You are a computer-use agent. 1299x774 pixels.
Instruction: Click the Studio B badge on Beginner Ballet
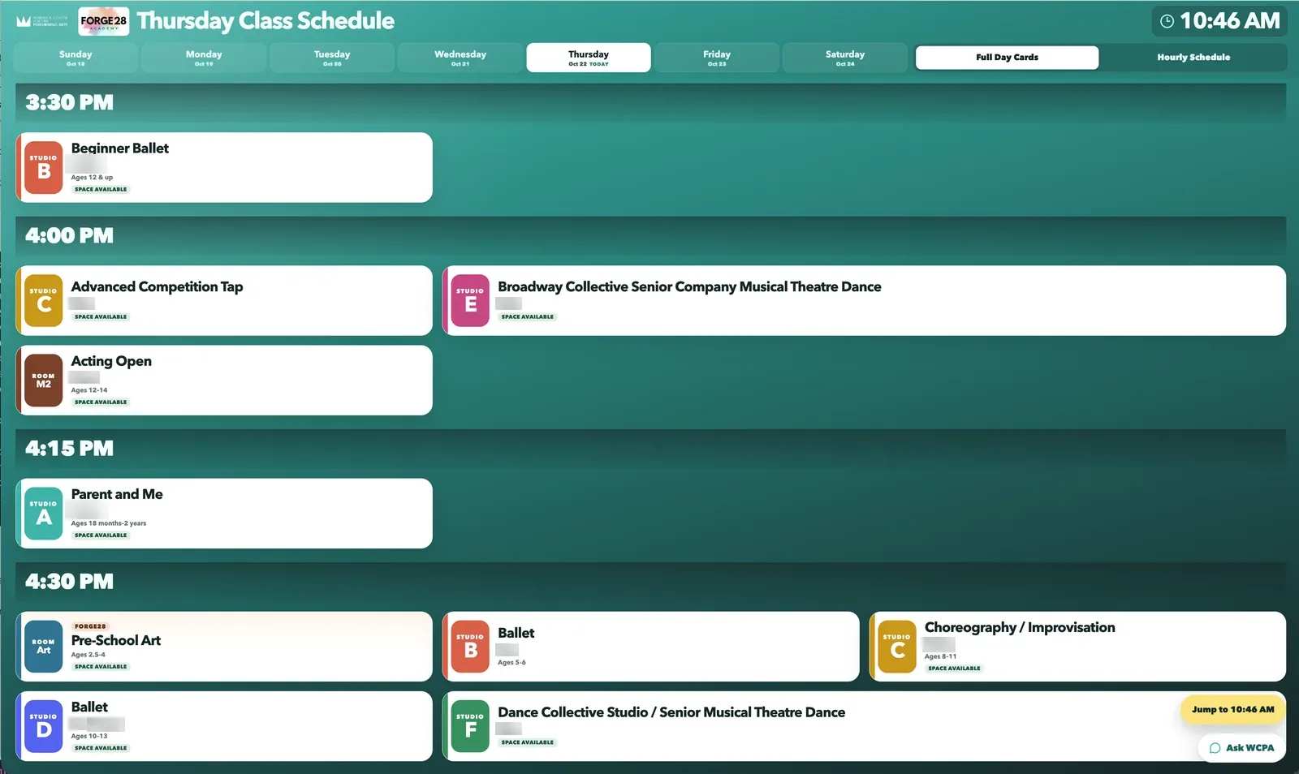[44, 168]
